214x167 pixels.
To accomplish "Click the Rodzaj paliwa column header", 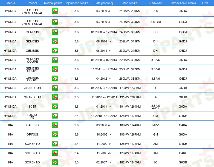I will coord(53,3).
